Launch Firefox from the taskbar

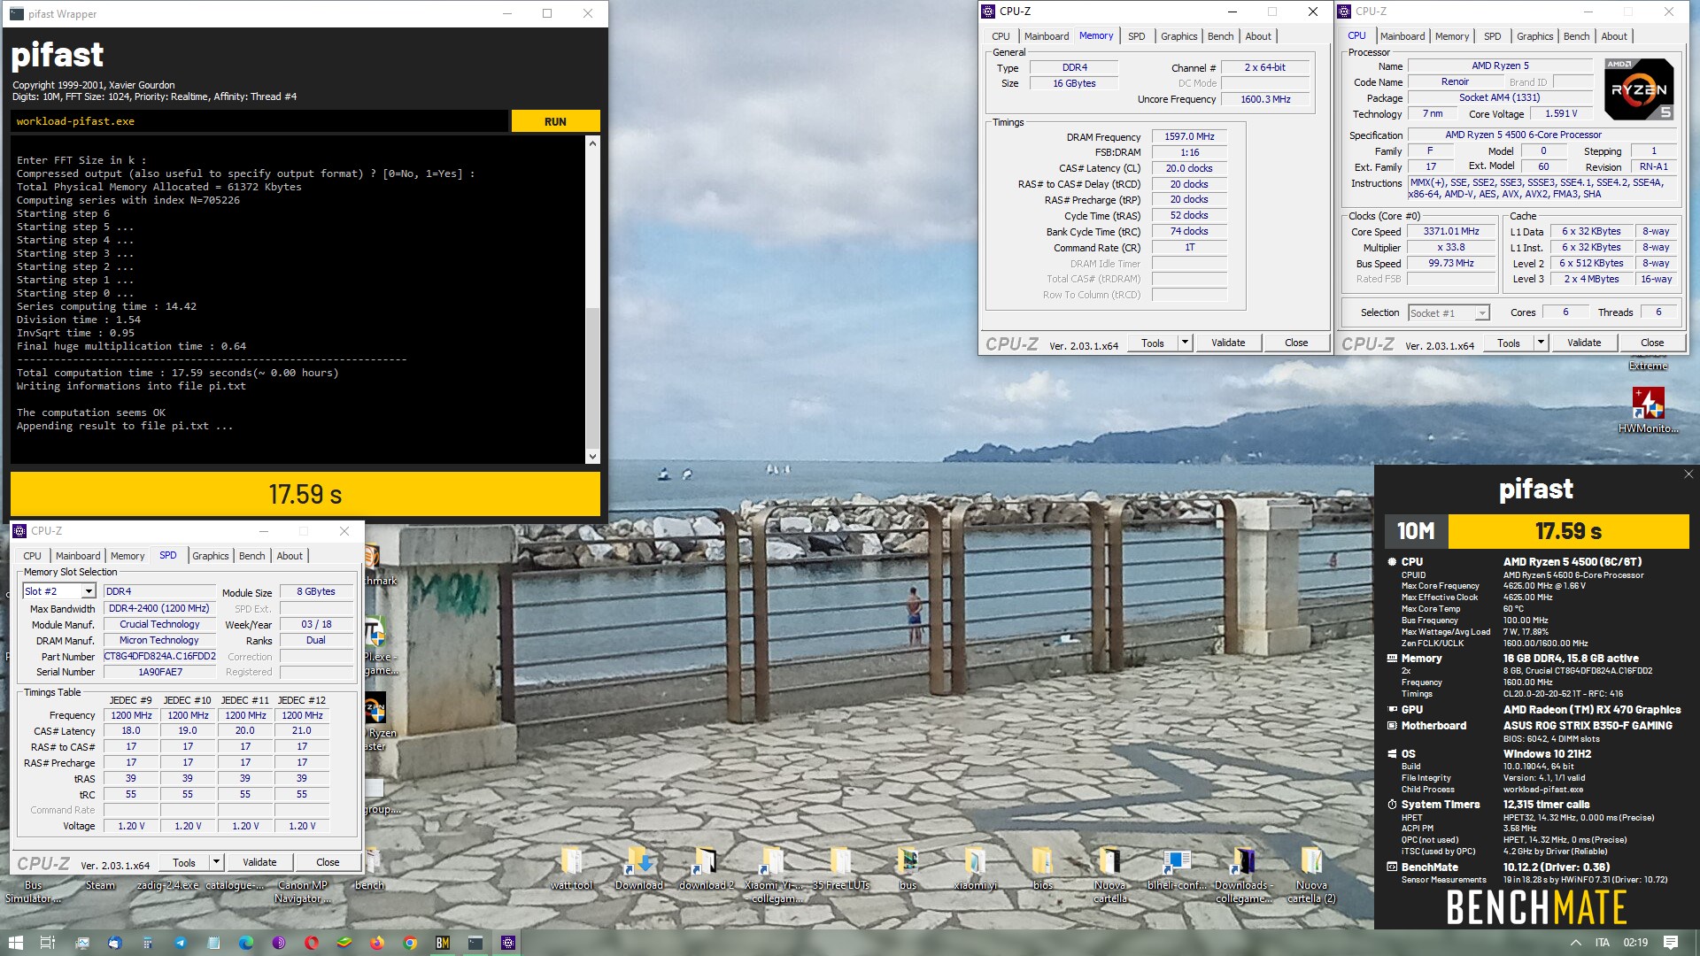pos(377,943)
